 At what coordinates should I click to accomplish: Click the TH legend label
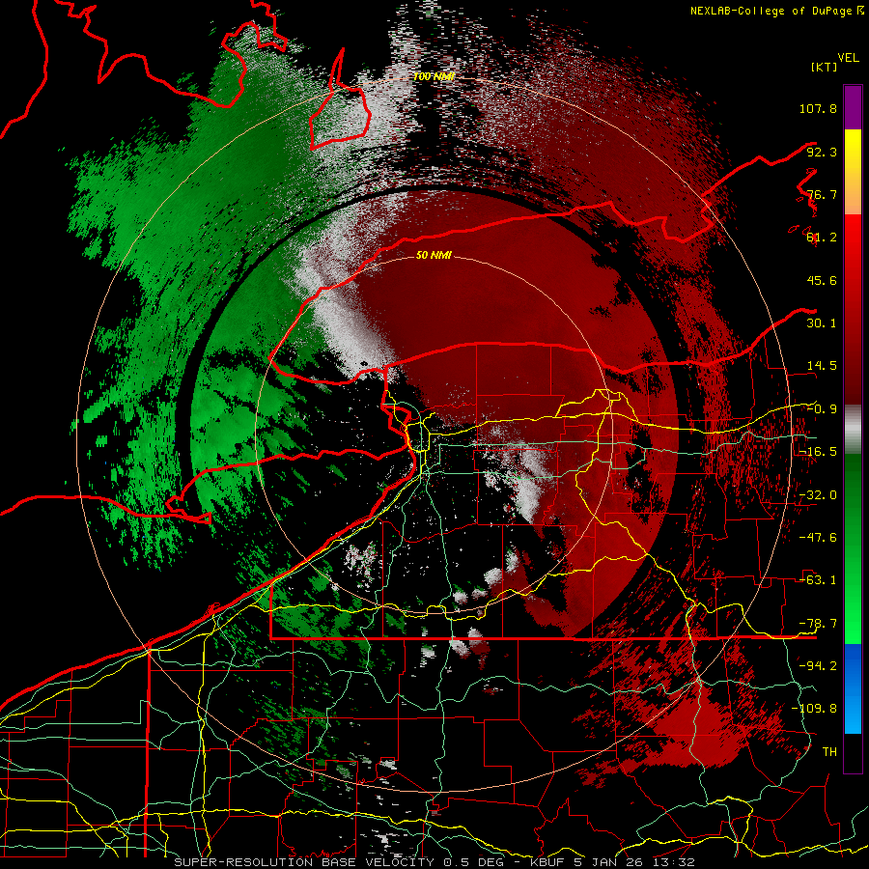click(x=829, y=752)
